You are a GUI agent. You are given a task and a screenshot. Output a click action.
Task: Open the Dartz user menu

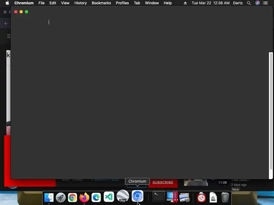(238, 3)
